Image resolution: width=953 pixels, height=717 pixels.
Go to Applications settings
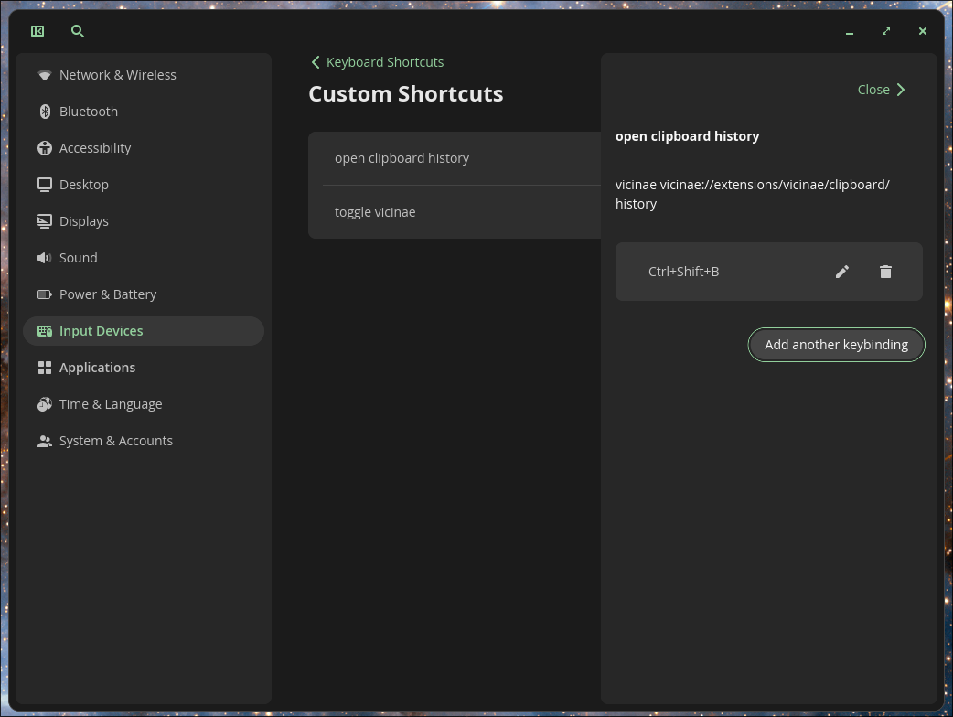pyautogui.click(x=97, y=368)
